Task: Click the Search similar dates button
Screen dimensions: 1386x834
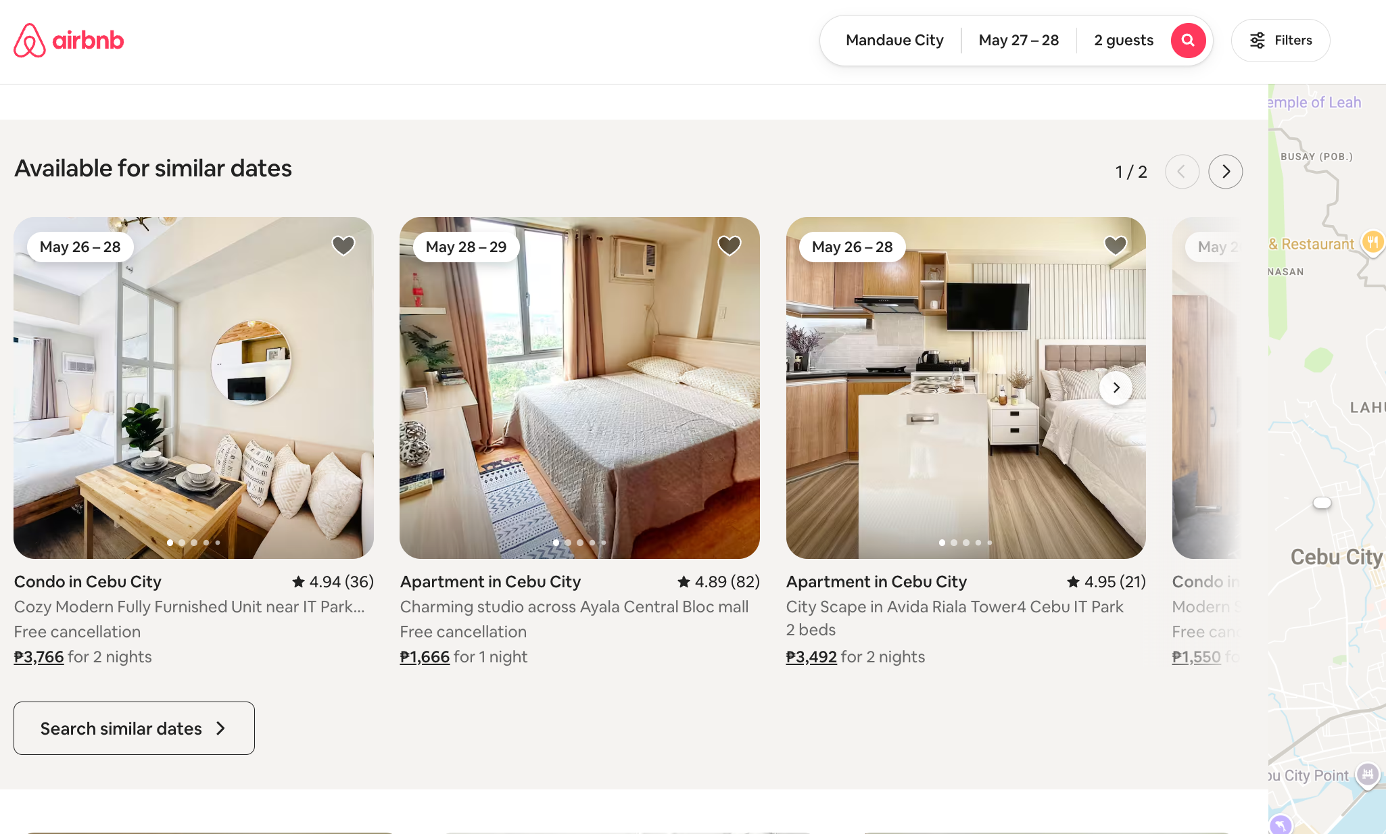Action: (134, 728)
